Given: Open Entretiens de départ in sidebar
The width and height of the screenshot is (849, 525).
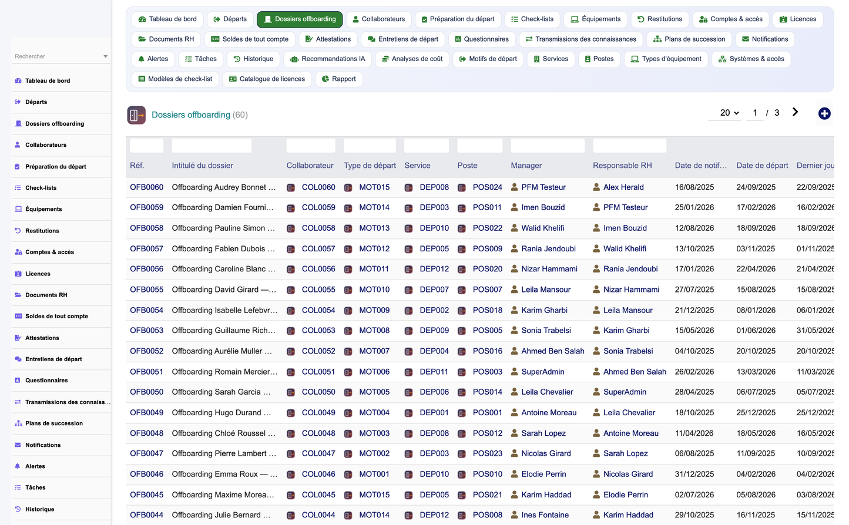Looking at the screenshot, I should pos(53,359).
